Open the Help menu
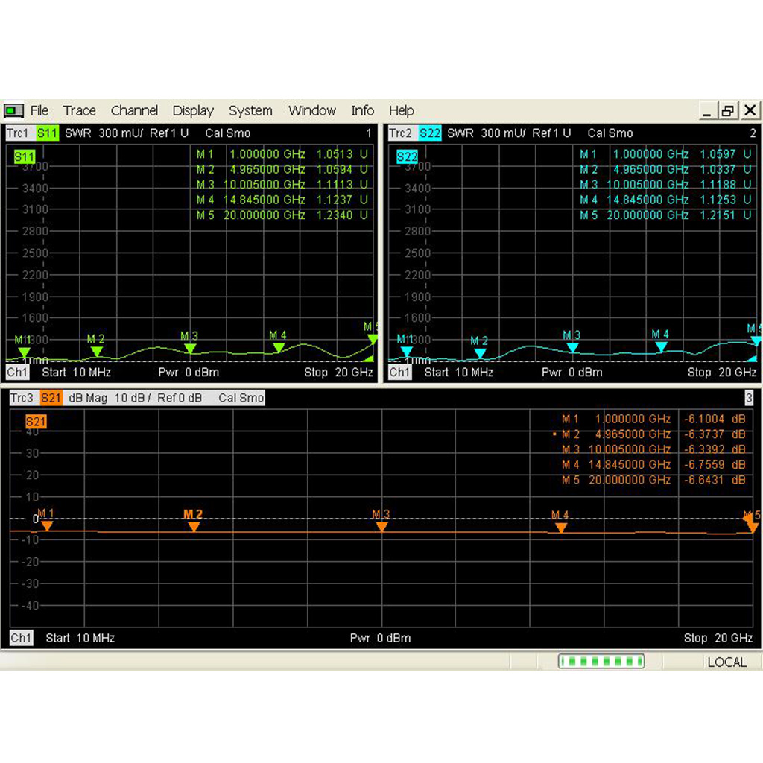Image resolution: width=763 pixels, height=763 pixels. pos(402,111)
